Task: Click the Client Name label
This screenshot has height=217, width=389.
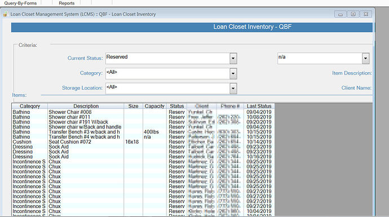Action: [356, 88]
